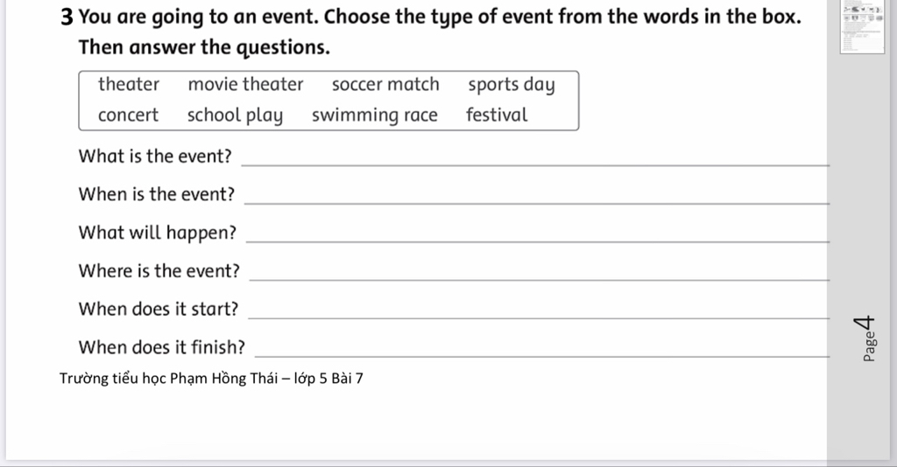The height and width of the screenshot is (467, 897).
Task: Open the page thumbnail preview
Action: pos(862,27)
